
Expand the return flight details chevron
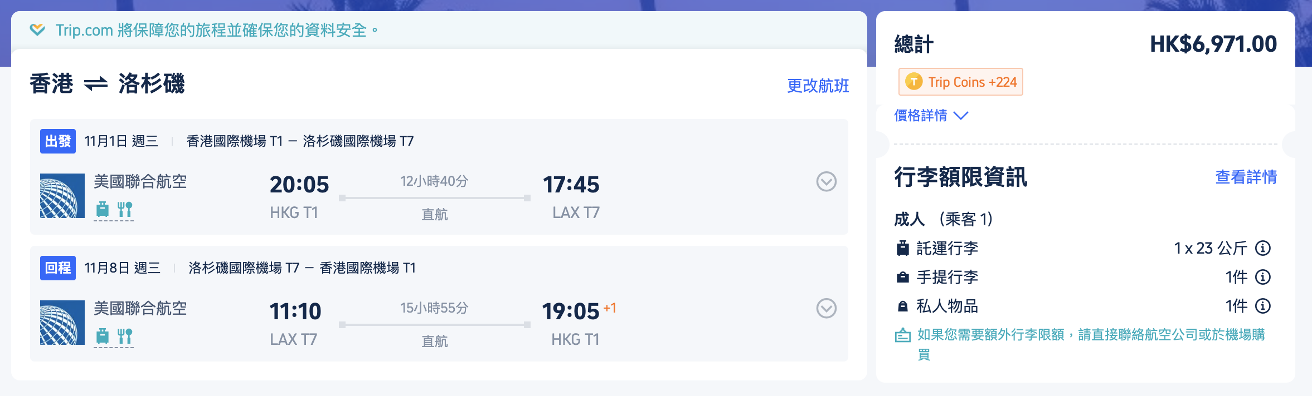point(826,308)
